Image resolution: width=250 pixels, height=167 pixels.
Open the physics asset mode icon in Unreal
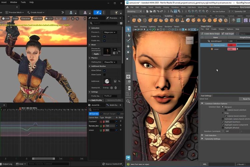point(116,13)
